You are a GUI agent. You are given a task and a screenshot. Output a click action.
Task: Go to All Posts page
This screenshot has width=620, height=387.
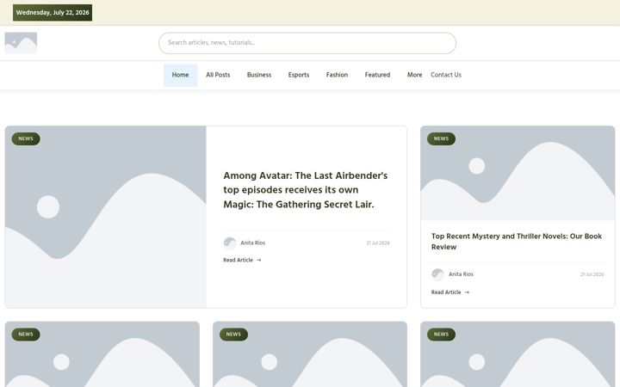point(218,75)
